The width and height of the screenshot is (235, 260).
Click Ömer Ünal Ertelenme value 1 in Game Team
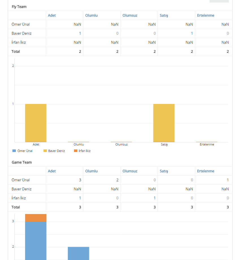[228, 180]
